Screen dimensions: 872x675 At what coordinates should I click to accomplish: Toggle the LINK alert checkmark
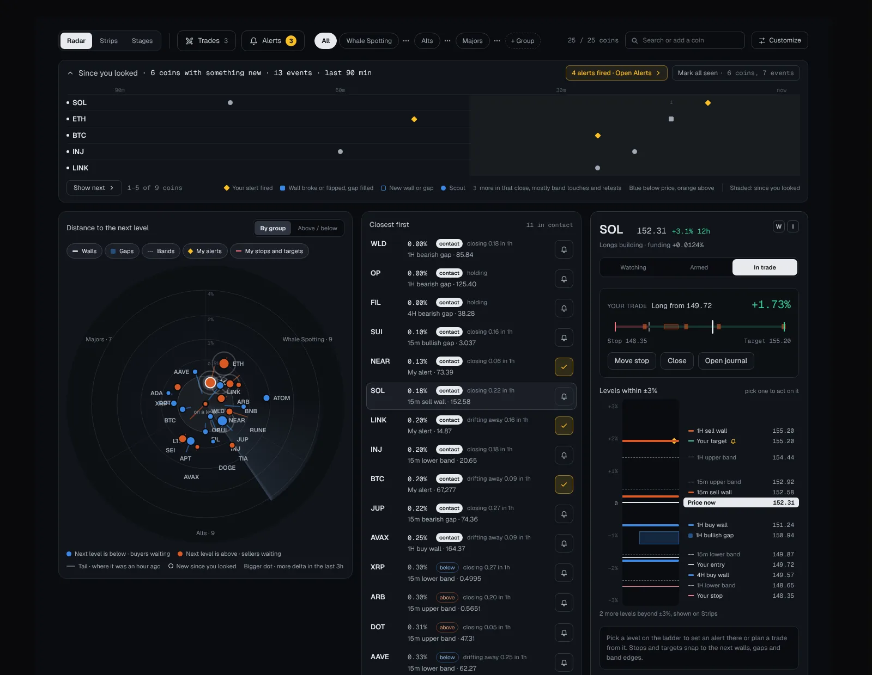564,426
